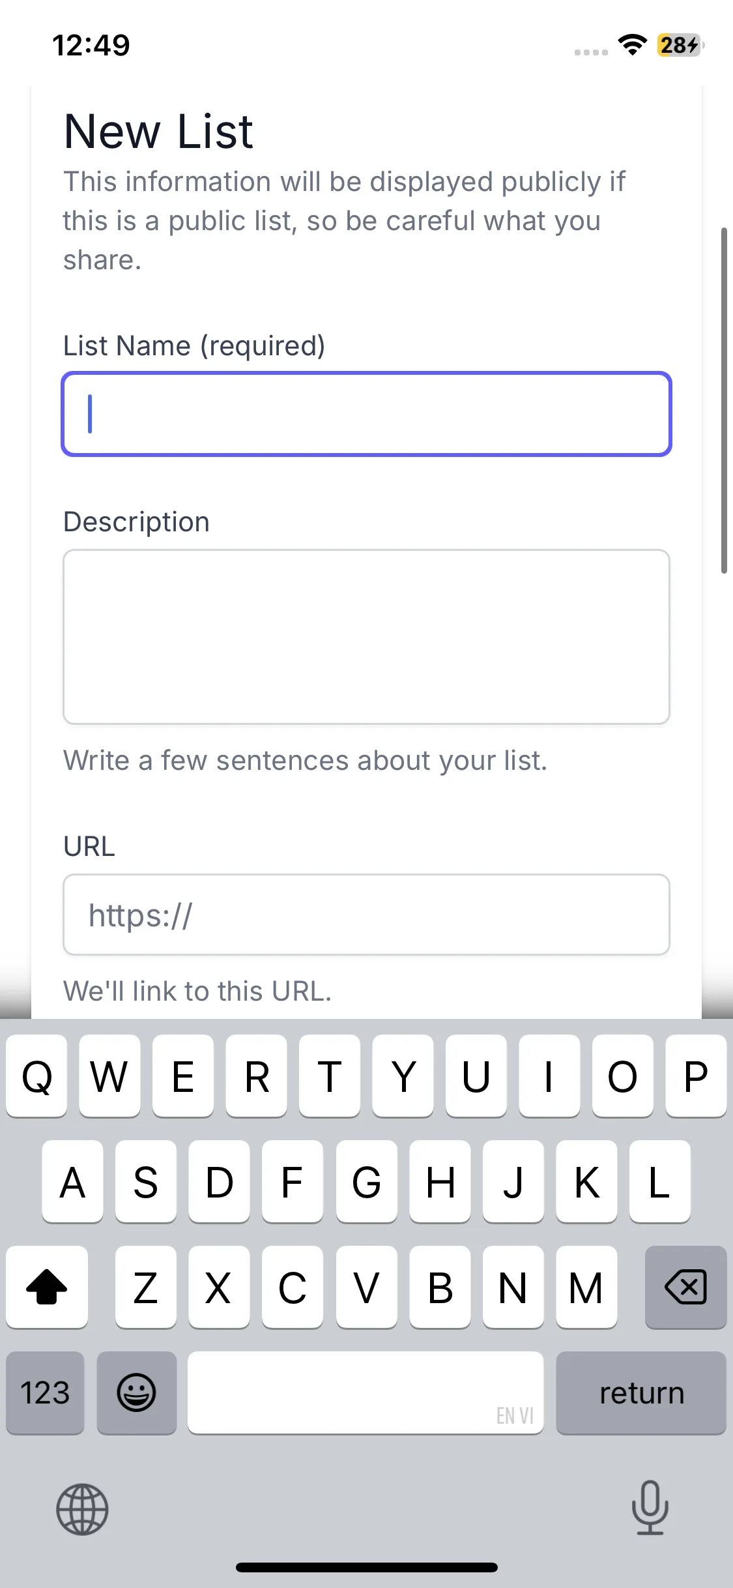Image resolution: width=733 pixels, height=1588 pixels.
Task: Tap the backspace delete key
Action: click(685, 1287)
